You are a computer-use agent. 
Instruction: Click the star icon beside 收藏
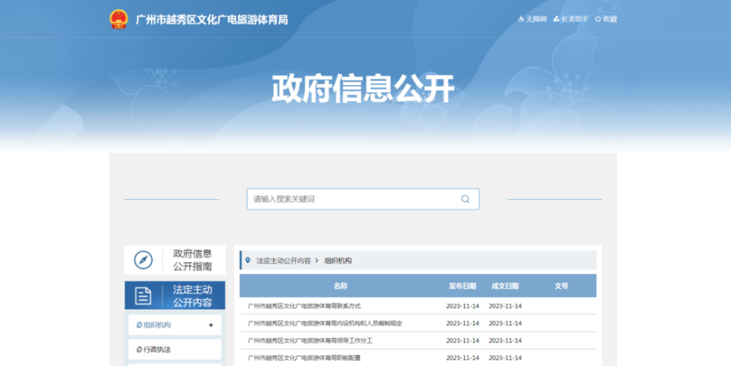click(598, 19)
